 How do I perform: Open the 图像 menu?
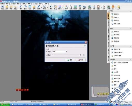pos(19,4)
